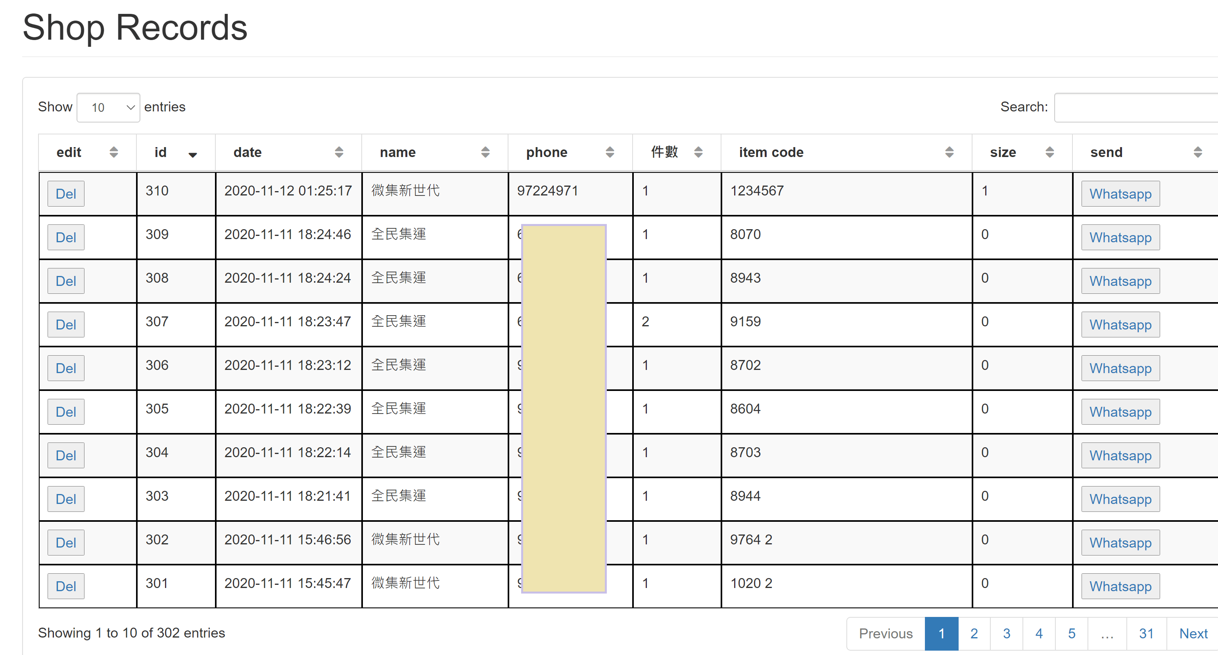Open the Show entries dropdown
Viewport: 1218px width, 655px height.
click(108, 107)
